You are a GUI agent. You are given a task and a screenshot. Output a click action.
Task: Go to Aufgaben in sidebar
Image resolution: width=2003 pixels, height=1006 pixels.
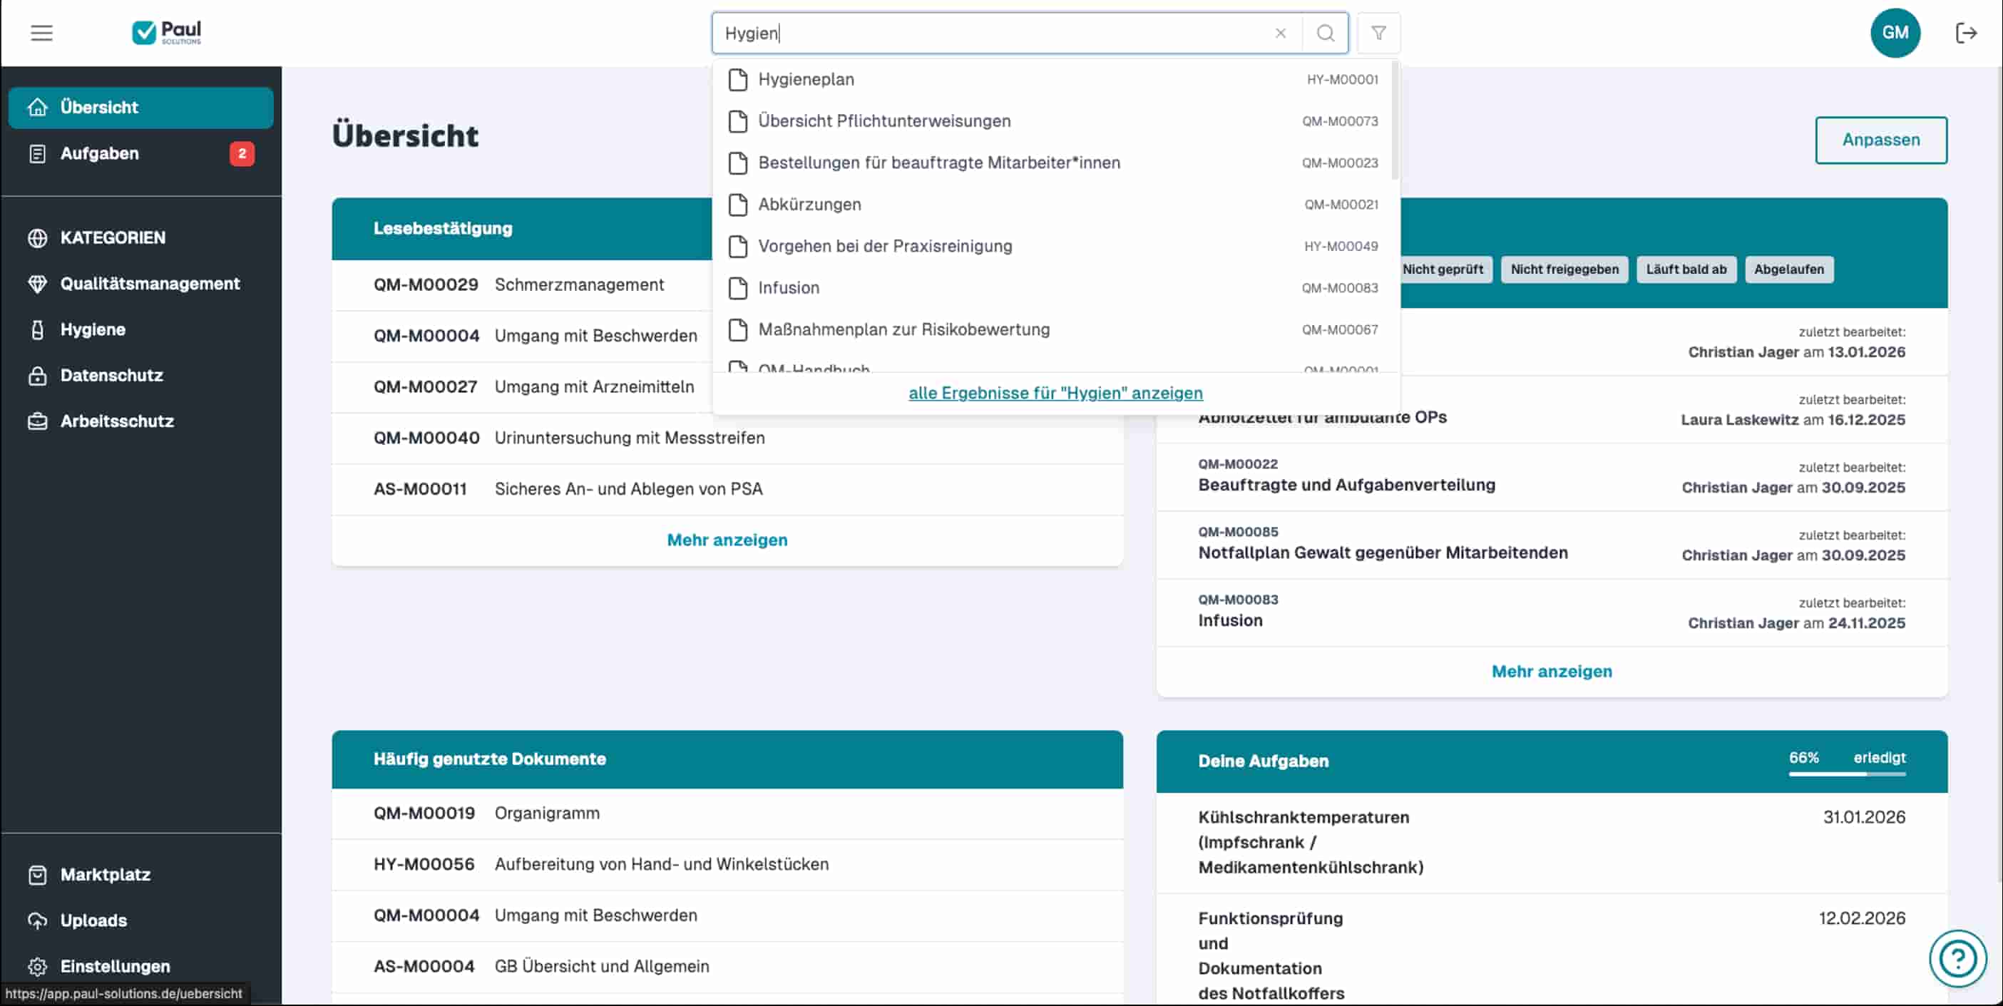tap(100, 153)
